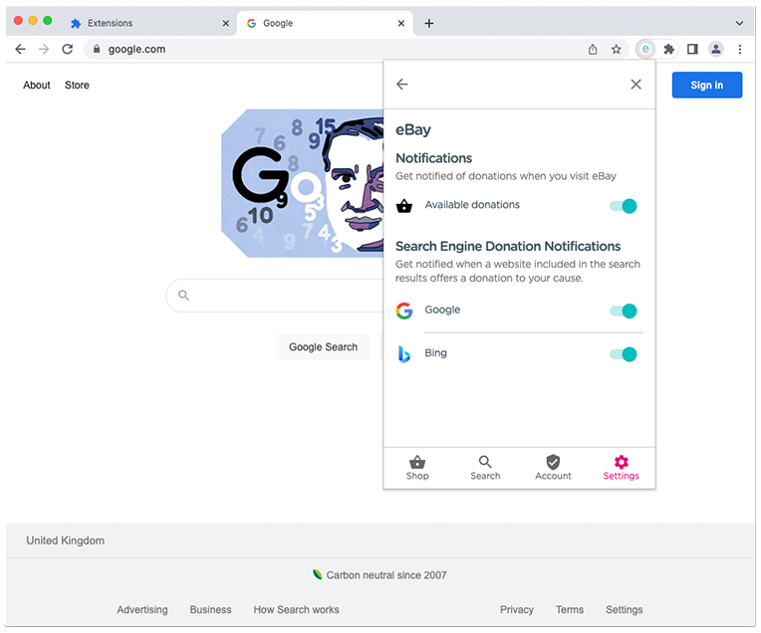Close the extension popup panel
Image resolution: width=761 pixels, height=633 pixels.
[x=635, y=85]
